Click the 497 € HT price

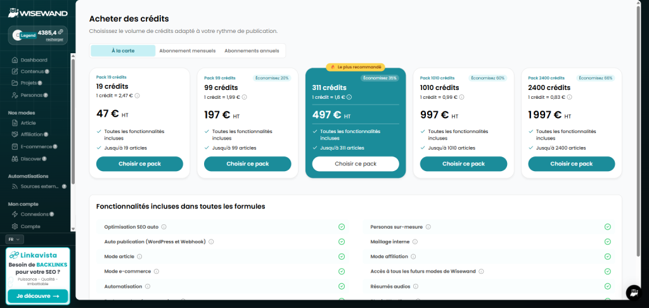[x=331, y=115]
